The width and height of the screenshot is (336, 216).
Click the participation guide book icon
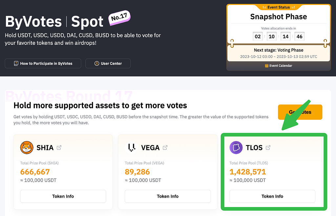(16, 63)
